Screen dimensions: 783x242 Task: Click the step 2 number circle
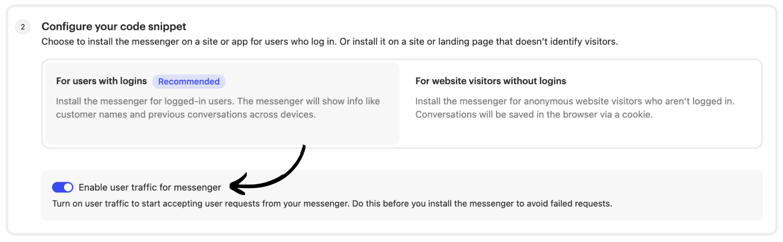coord(23,27)
